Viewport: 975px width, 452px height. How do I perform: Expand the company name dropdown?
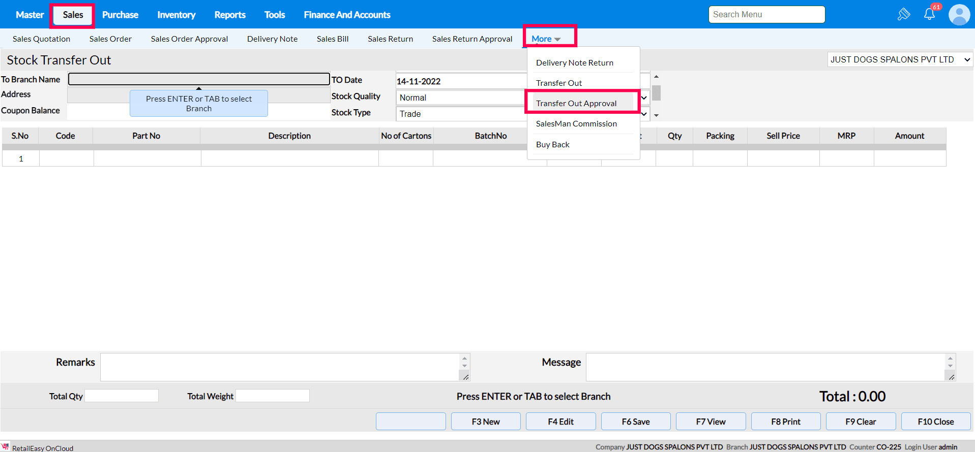pyautogui.click(x=900, y=59)
